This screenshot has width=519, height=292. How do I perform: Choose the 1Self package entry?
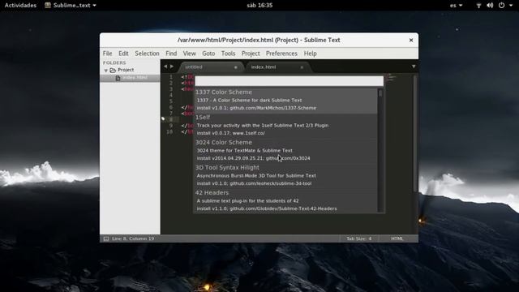point(285,125)
